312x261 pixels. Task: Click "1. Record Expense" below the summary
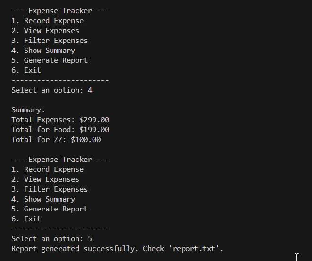(47, 169)
